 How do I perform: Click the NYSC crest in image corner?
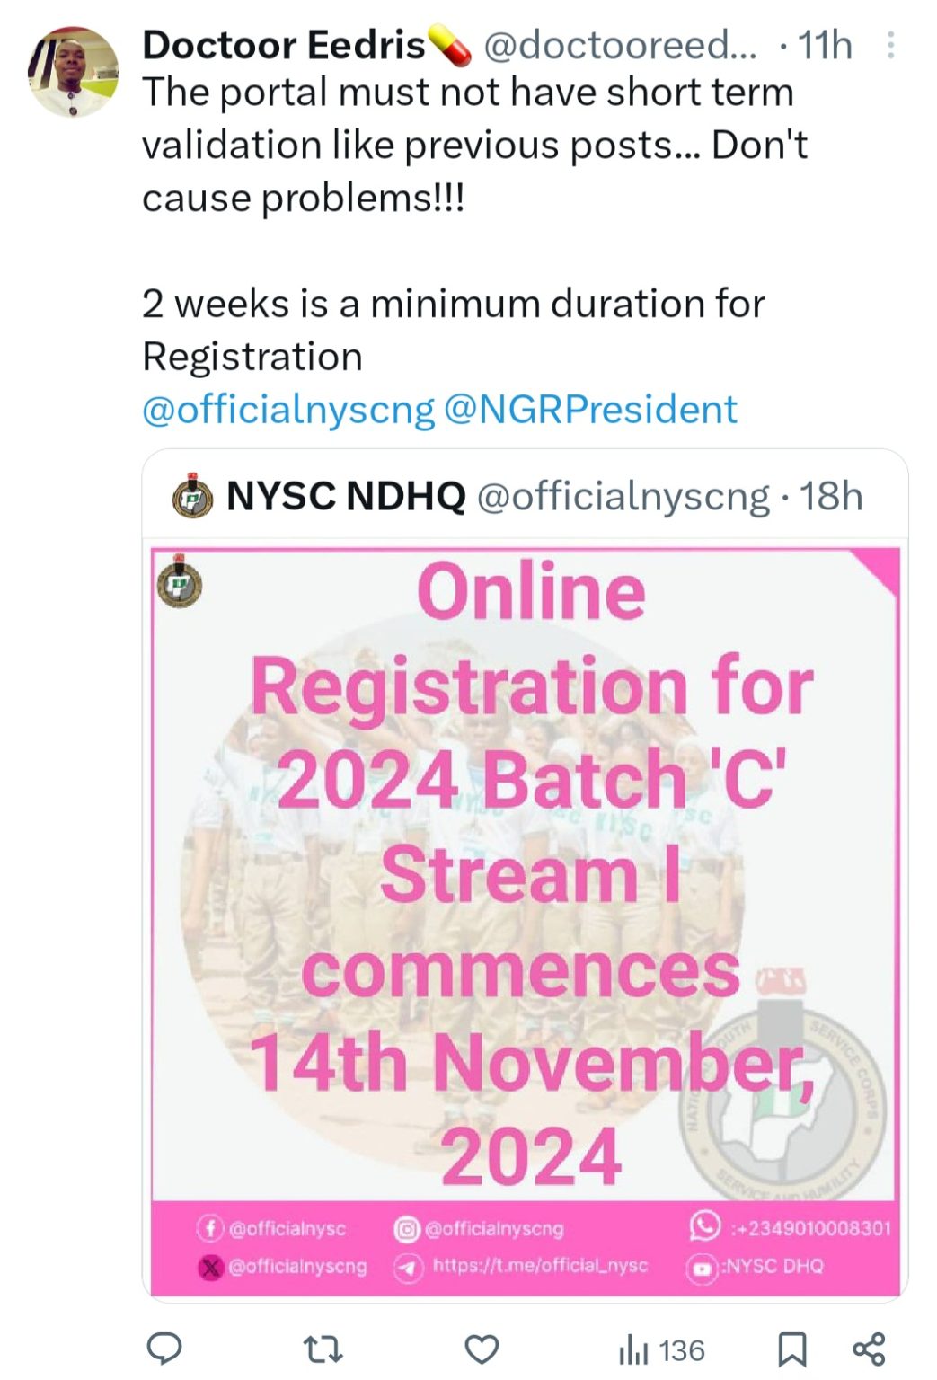(180, 582)
